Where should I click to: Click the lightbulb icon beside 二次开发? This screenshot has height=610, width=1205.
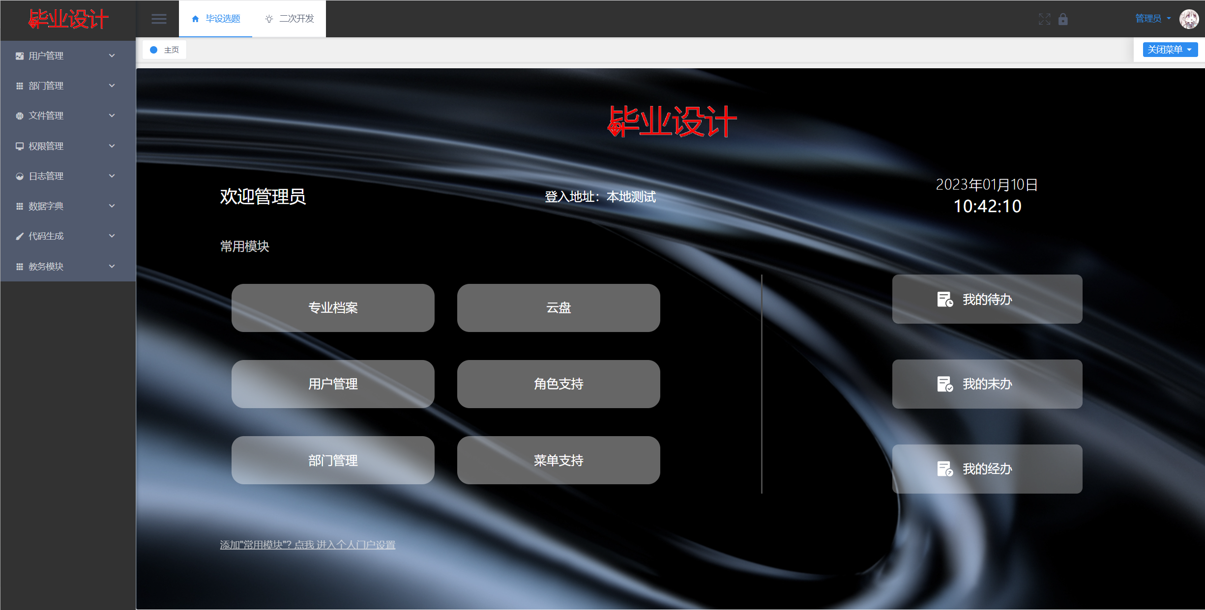click(x=269, y=19)
